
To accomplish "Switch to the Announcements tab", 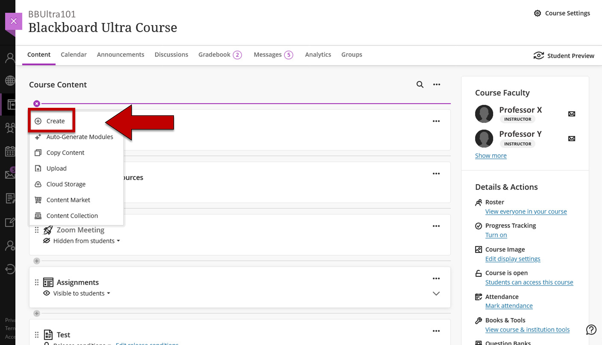I will pyautogui.click(x=120, y=55).
